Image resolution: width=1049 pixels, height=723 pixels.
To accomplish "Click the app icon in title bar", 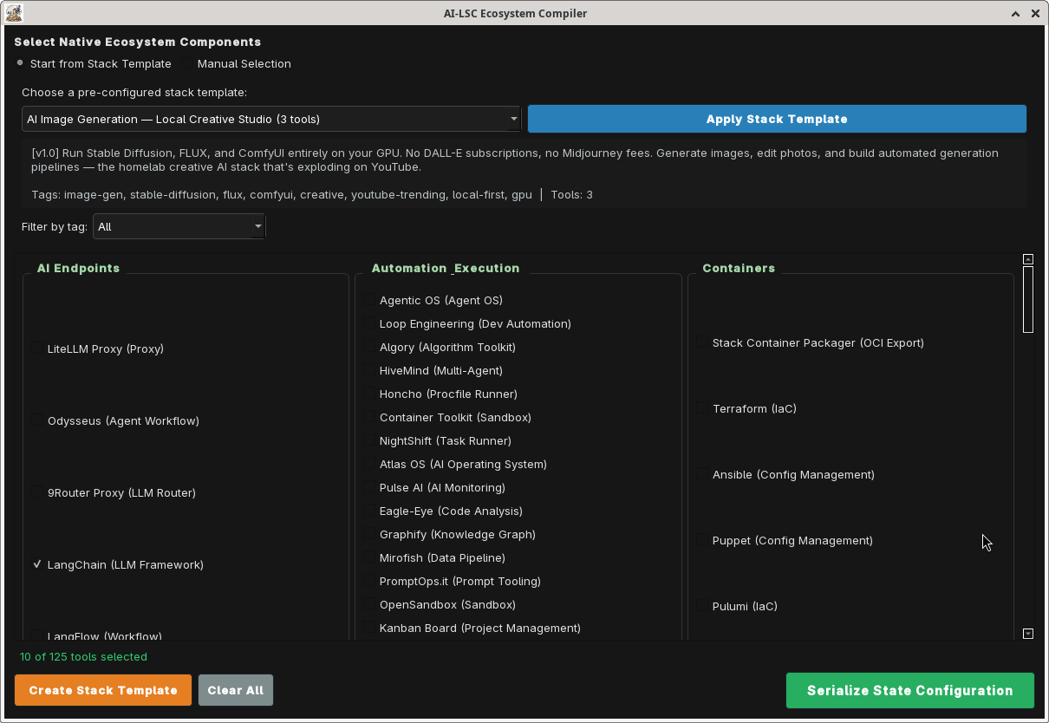I will [x=14, y=13].
